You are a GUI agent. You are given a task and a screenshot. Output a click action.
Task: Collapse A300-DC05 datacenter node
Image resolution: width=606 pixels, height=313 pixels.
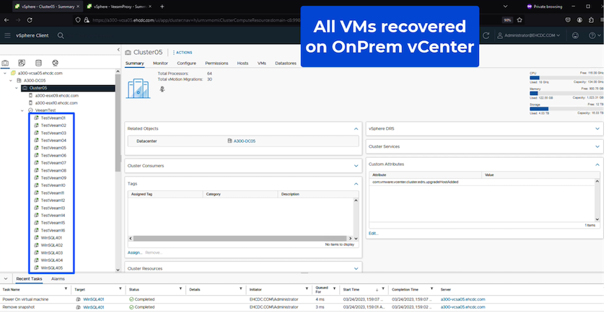11,81
